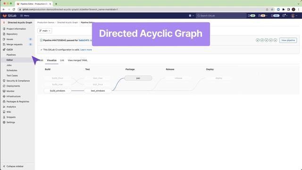
Task: Reload the page with the browser refresh icon
Action: coord(14,9)
